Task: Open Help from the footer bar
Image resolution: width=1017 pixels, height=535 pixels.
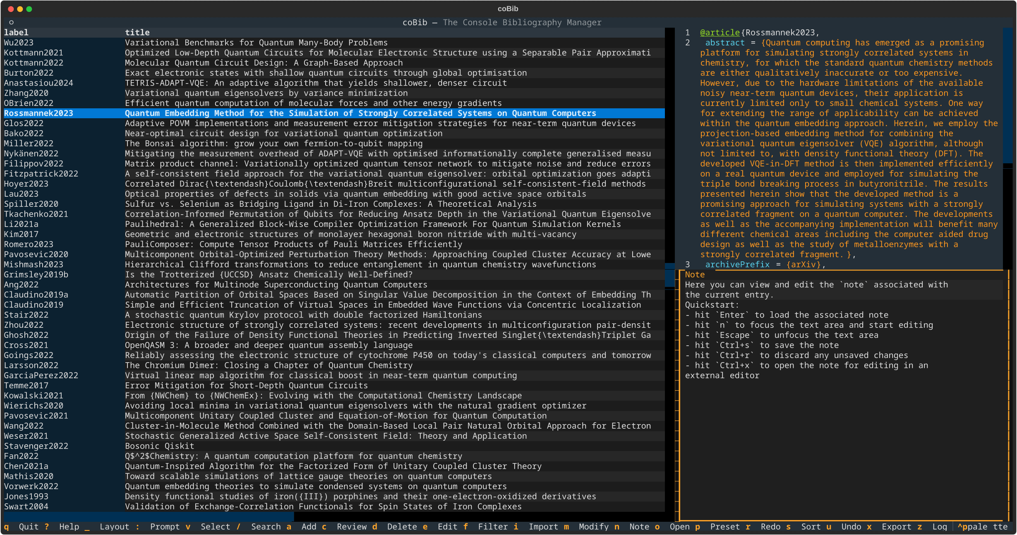Action: coord(69,527)
